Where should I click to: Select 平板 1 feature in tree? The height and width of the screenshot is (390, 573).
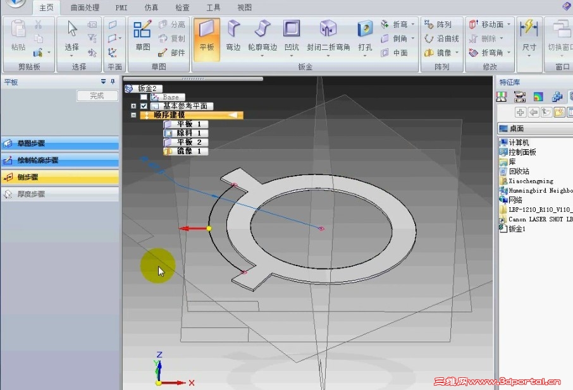[186, 124]
